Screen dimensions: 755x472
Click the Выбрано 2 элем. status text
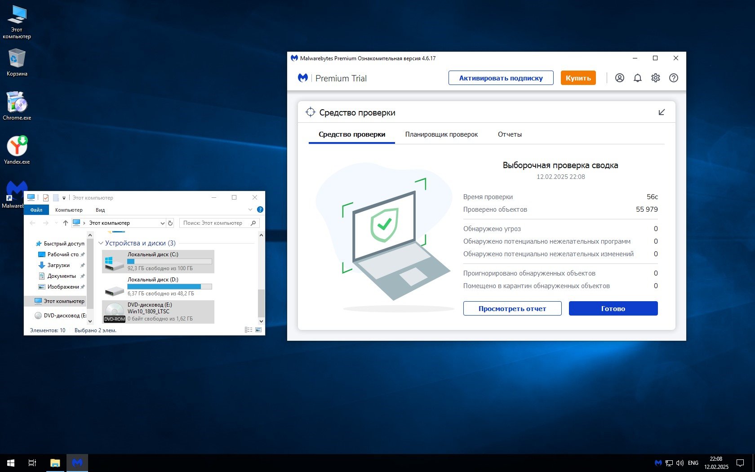pos(95,330)
